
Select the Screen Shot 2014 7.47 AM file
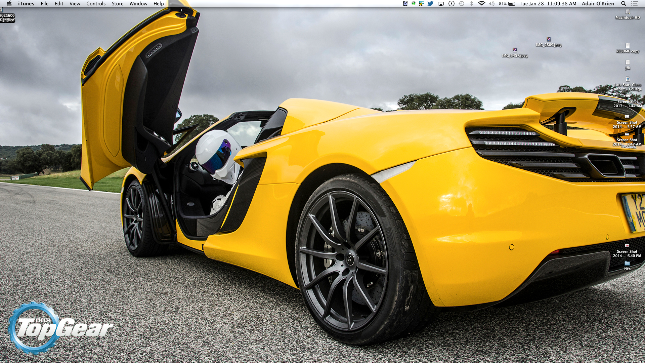click(x=627, y=139)
